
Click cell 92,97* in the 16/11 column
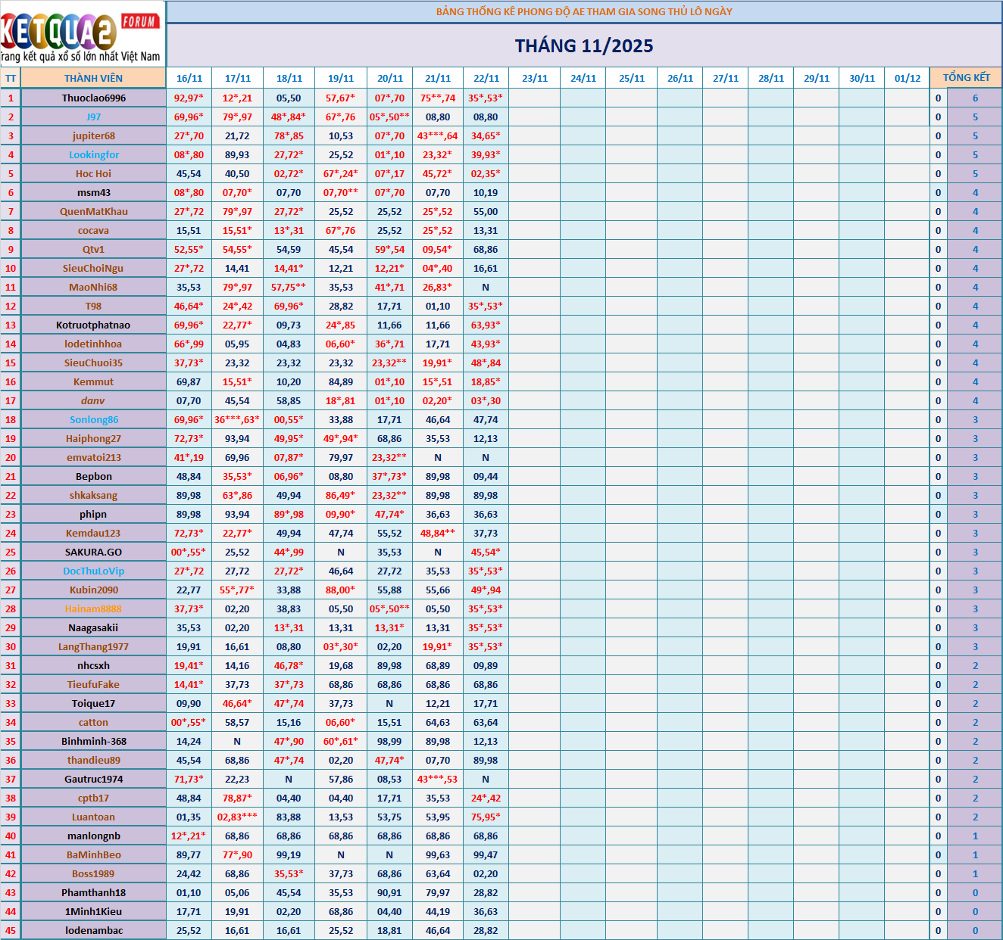click(x=189, y=98)
